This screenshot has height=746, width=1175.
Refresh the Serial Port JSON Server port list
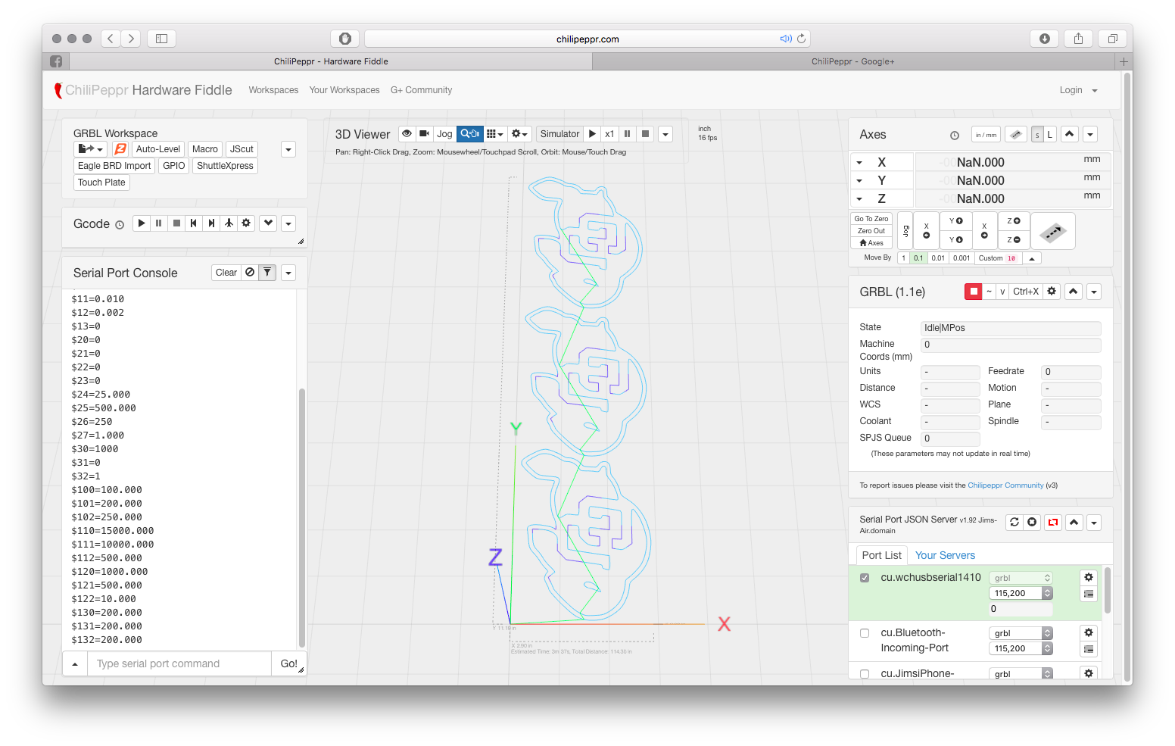(1014, 523)
